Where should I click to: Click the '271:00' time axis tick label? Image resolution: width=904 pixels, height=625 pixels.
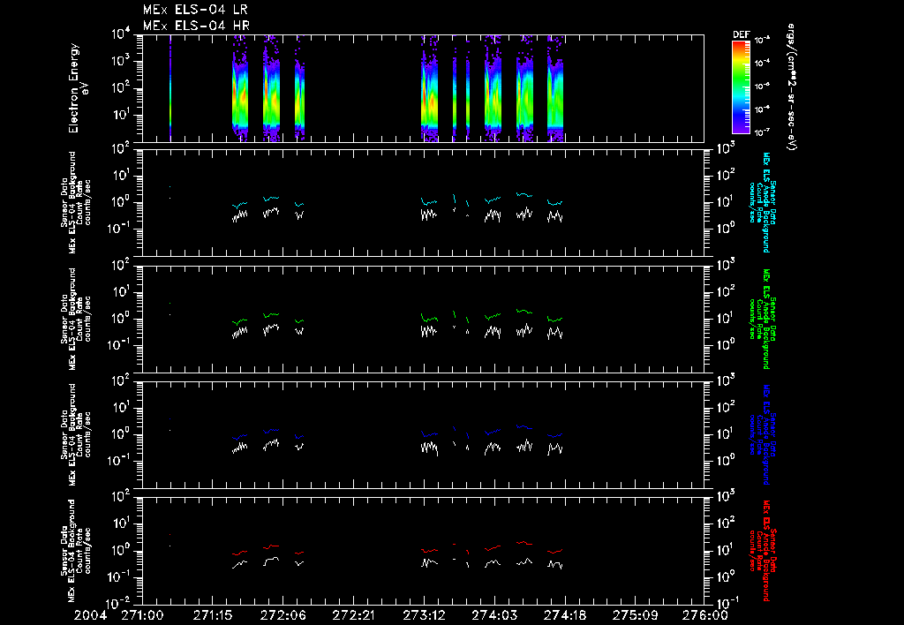[x=142, y=615]
